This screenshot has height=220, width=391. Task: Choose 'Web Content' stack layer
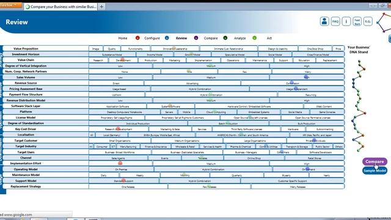(324, 106)
